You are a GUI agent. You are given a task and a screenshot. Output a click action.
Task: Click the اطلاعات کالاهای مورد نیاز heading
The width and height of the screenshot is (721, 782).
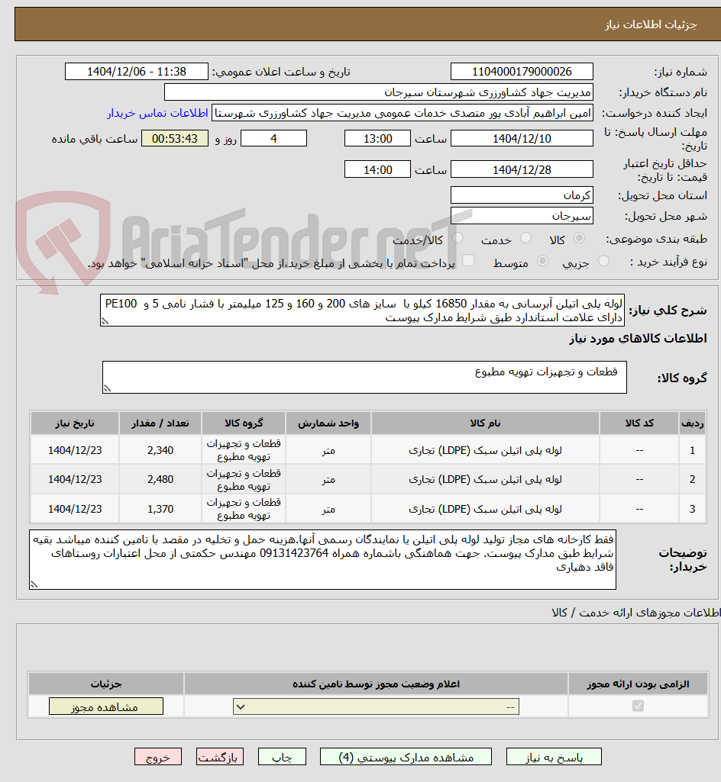tap(638, 339)
